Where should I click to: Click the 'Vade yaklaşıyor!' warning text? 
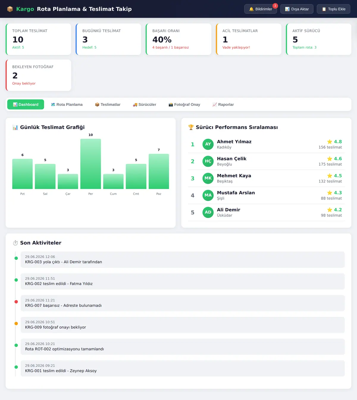point(236,47)
